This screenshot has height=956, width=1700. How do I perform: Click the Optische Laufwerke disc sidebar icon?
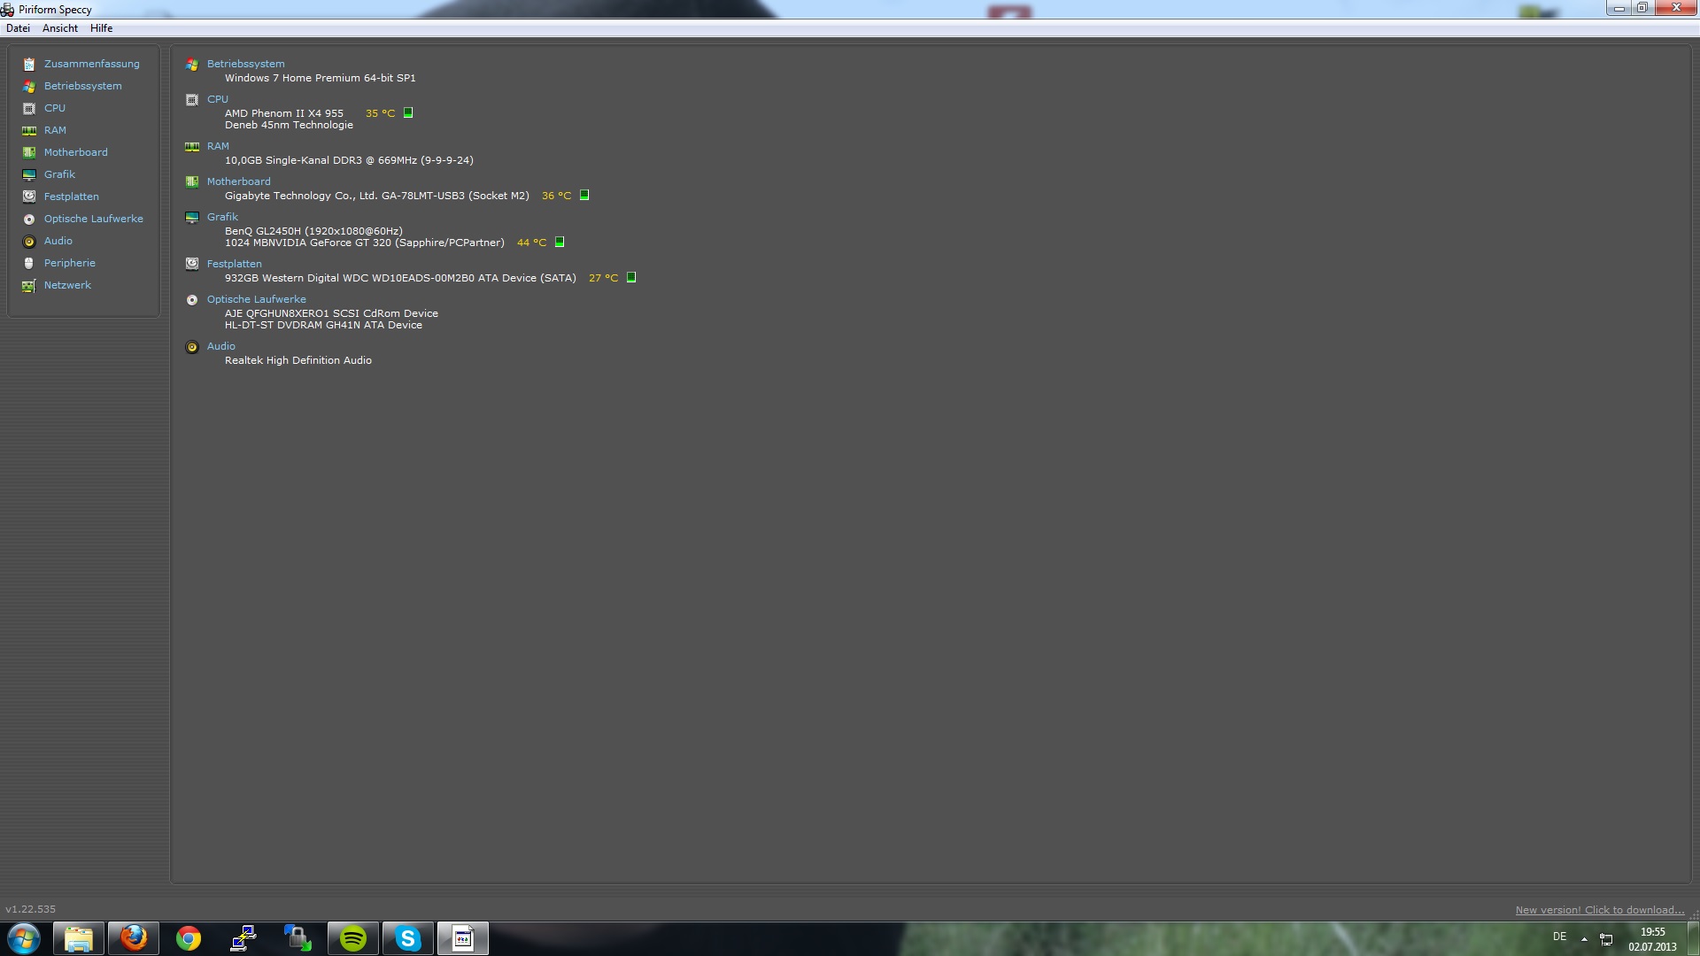(29, 219)
